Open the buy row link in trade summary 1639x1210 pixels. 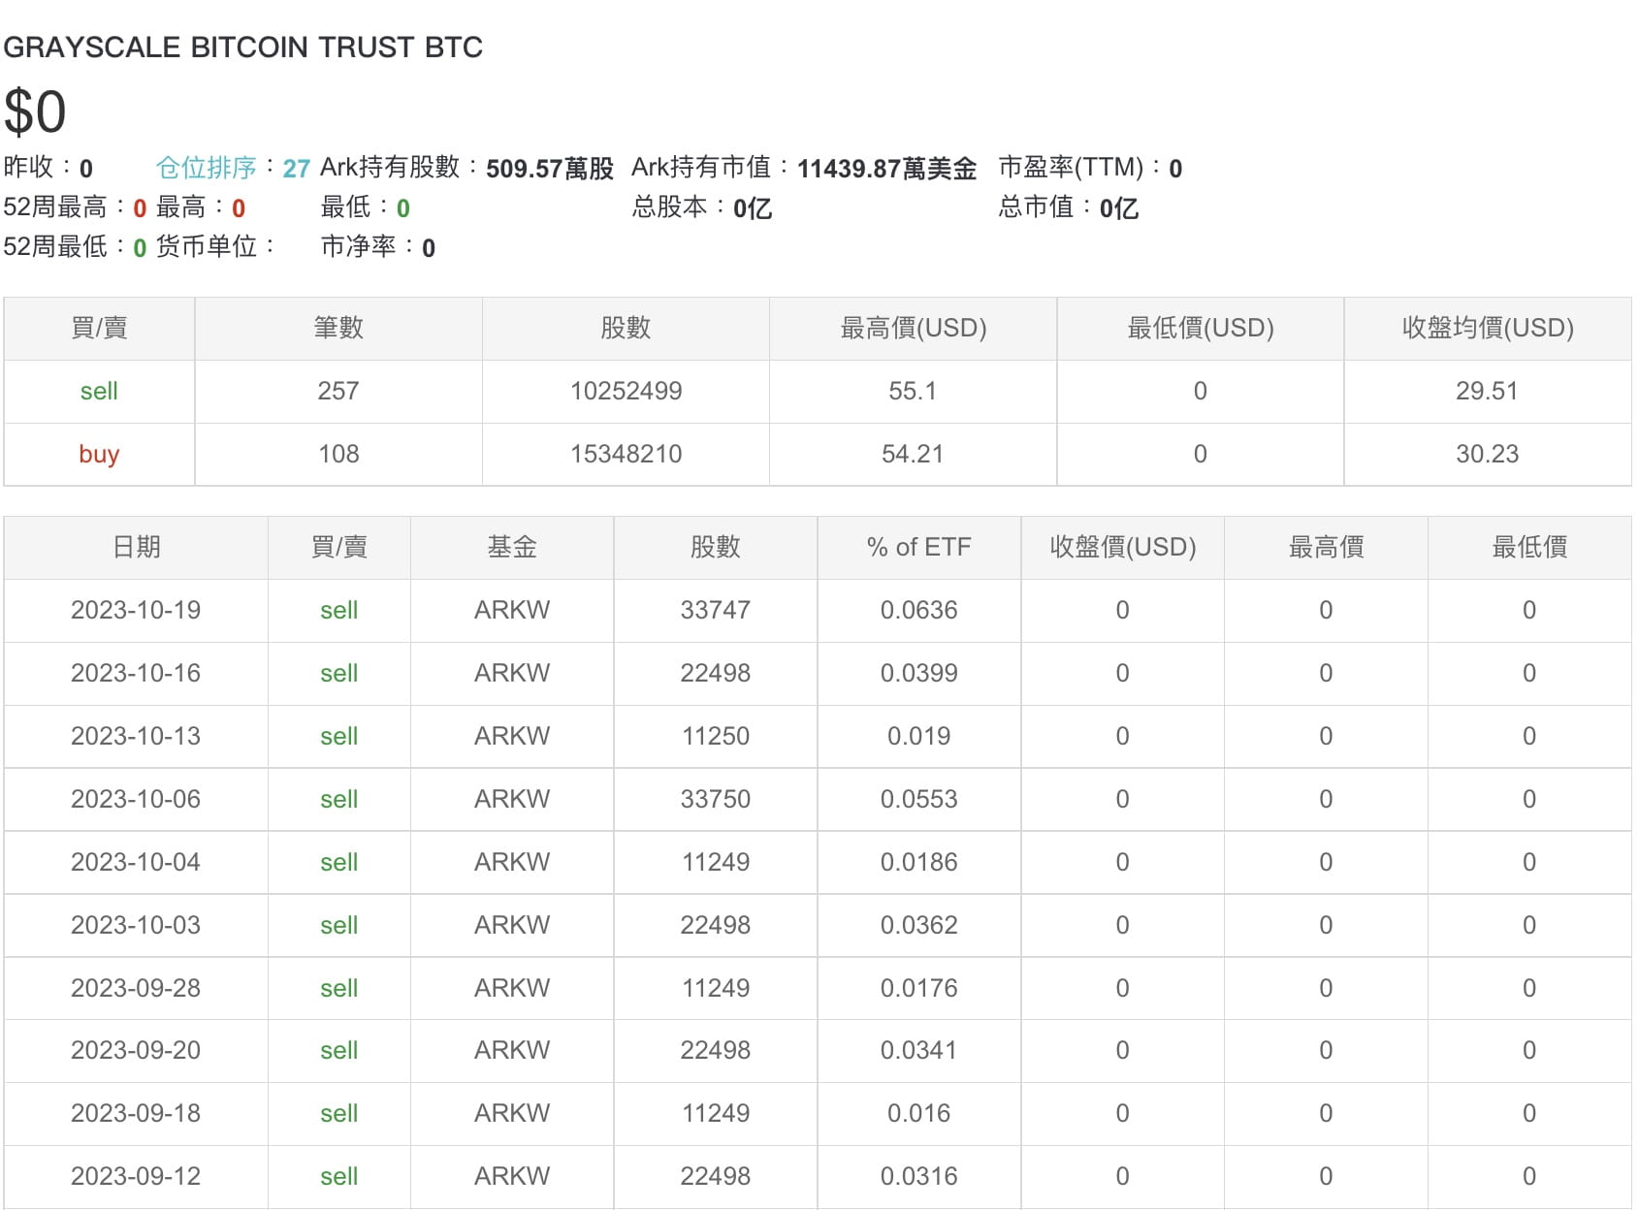[x=98, y=454]
